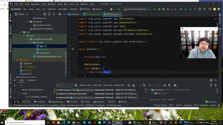This screenshot has width=223, height=125.
Task: Collapse Local branches node
Action: pyautogui.click(x=20, y=93)
